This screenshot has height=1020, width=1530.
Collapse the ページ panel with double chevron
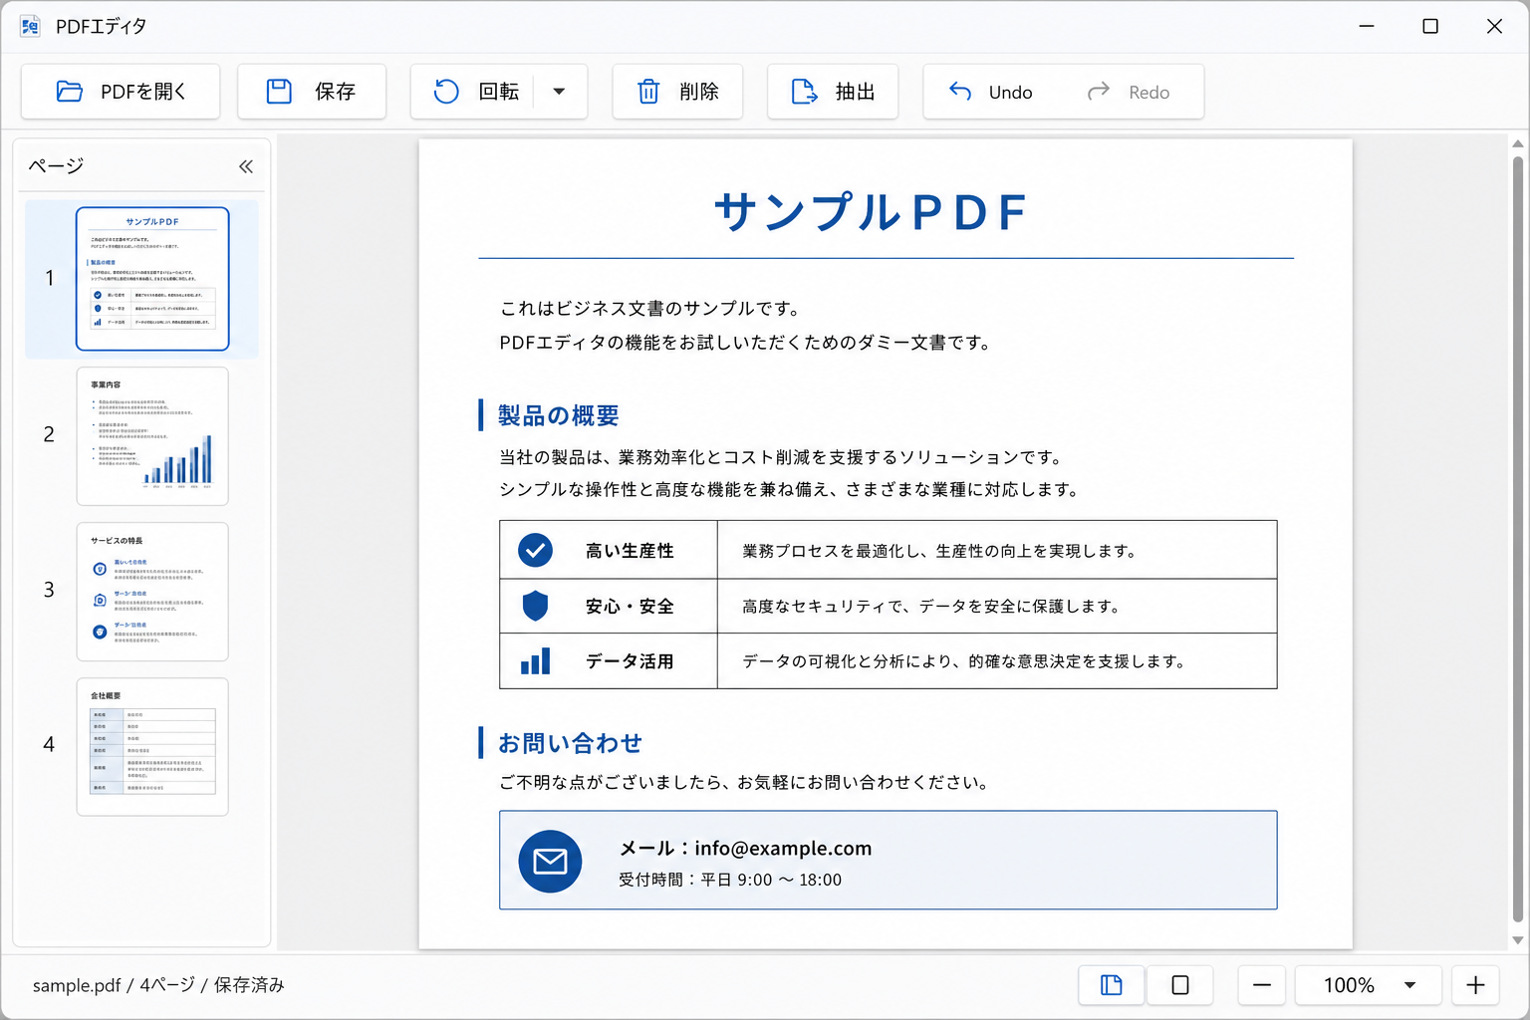coord(246,166)
